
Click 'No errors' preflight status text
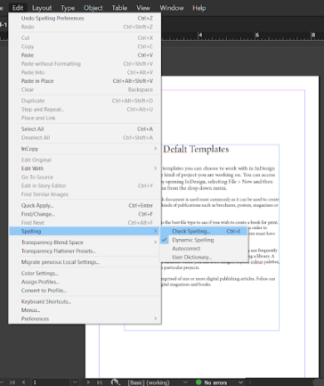pyautogui.click(x=215, y=382)
